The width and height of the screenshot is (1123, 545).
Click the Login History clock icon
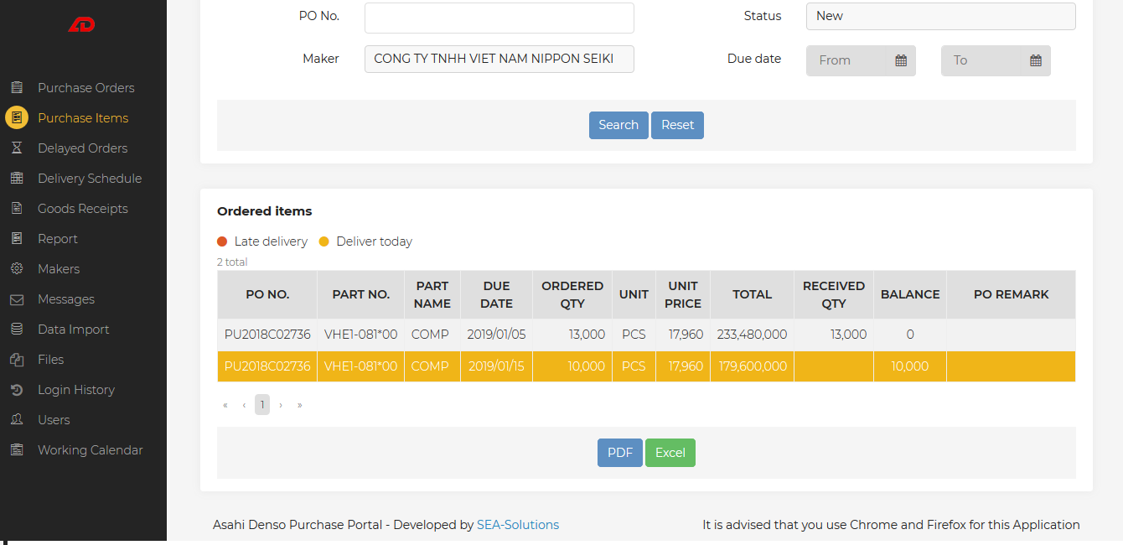coord(17,390)
